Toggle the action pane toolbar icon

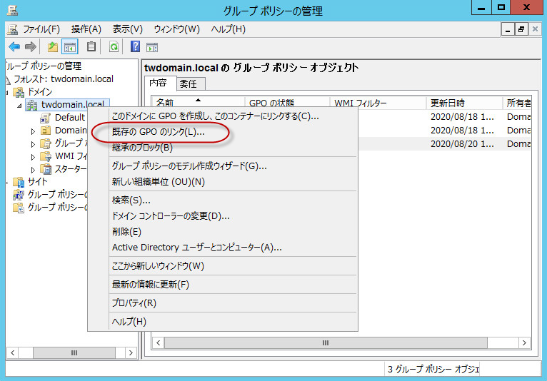coord(152,47)
